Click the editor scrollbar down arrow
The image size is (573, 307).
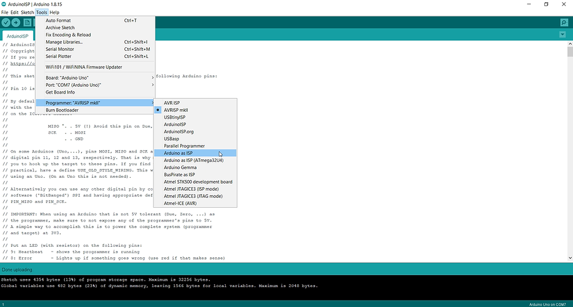pos(569,258)
